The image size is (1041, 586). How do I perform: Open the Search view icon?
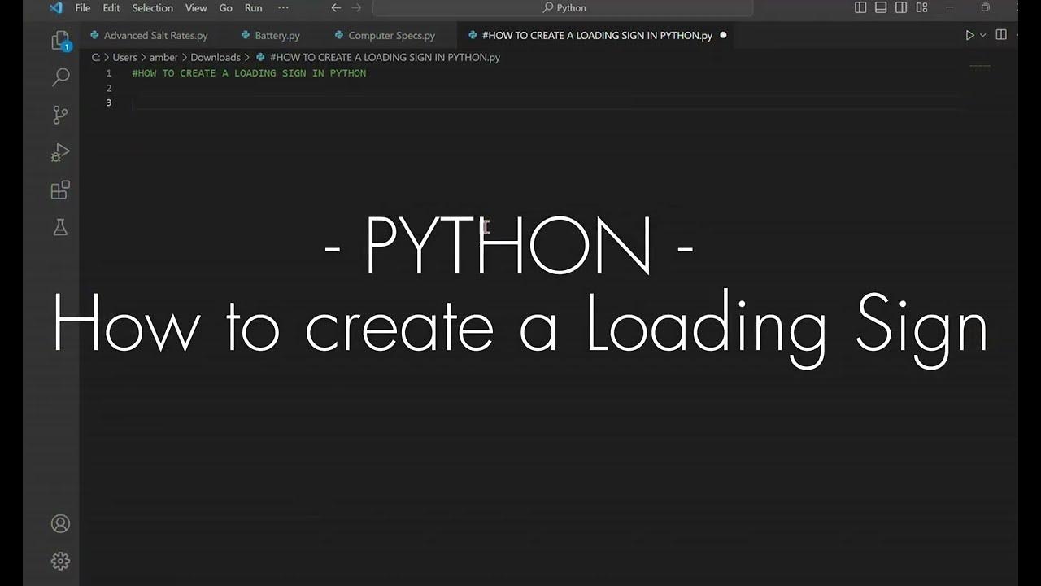click(60, 77)
